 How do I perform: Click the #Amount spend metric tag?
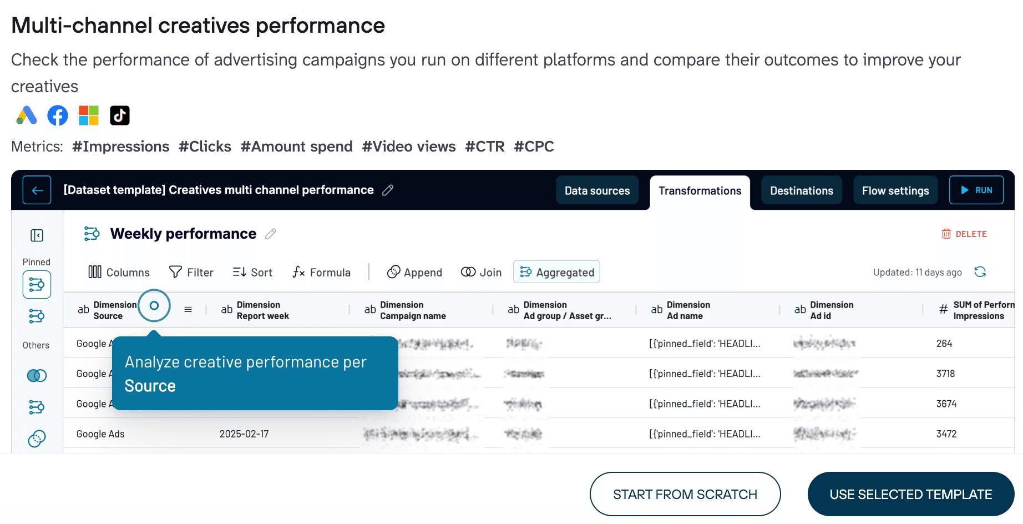coord(297,147)
